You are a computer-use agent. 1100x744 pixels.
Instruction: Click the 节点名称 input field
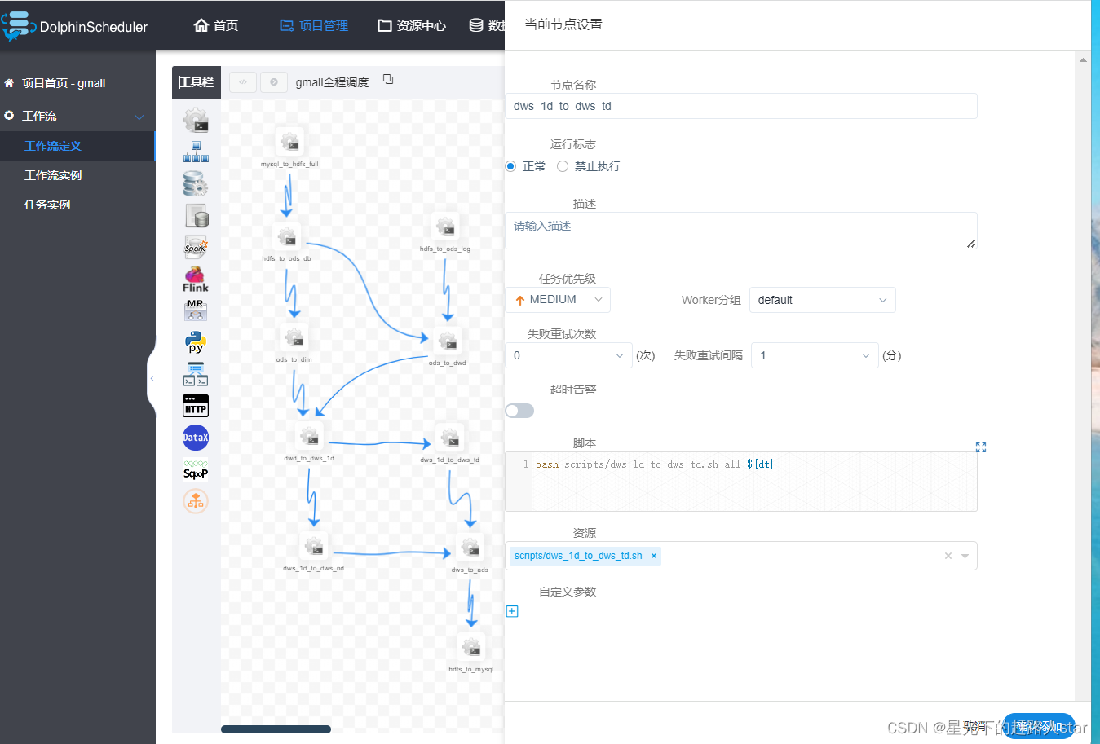coord(741,106)
